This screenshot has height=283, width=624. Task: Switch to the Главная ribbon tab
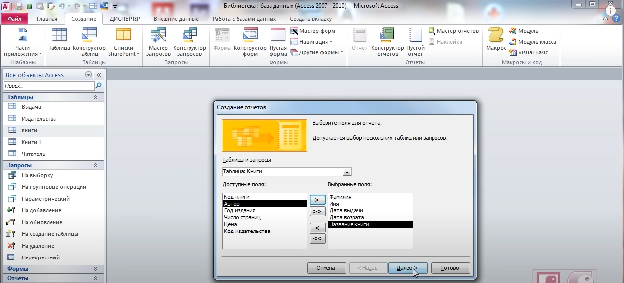47,19
